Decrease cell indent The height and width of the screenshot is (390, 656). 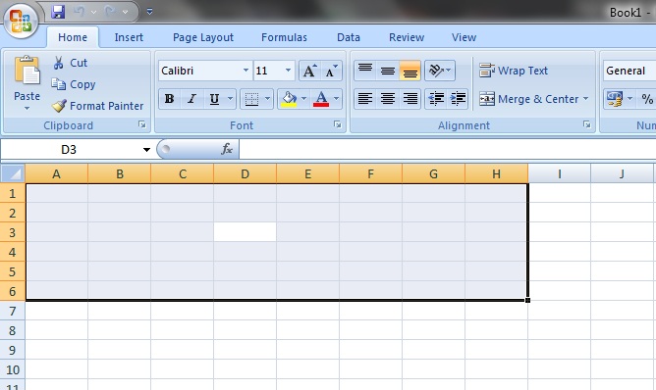[436, 99]
